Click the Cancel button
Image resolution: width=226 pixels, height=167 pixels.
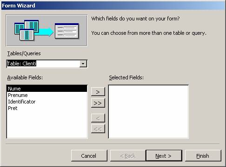(x=89, y=156)
